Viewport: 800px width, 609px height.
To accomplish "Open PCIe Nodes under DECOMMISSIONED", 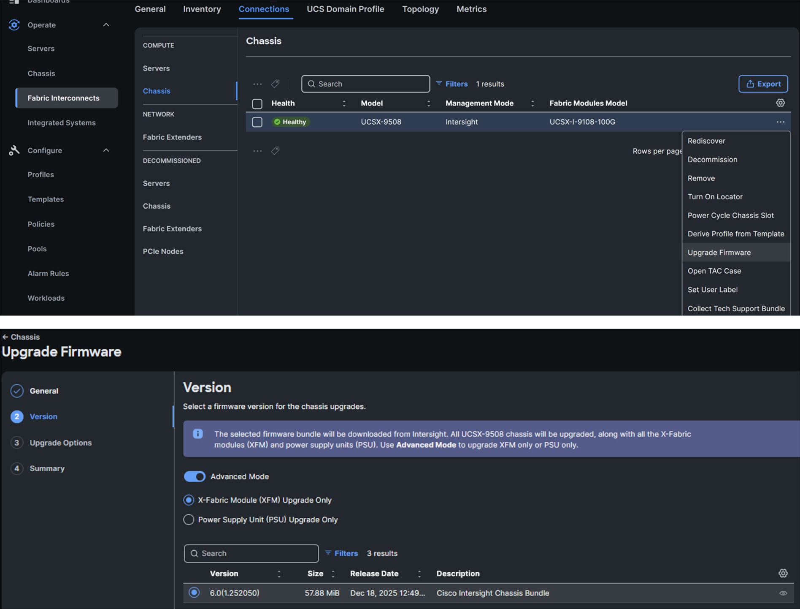I will [163, 251].
